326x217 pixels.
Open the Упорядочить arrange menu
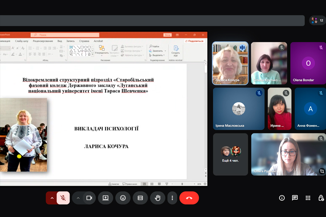click(102, 51)
